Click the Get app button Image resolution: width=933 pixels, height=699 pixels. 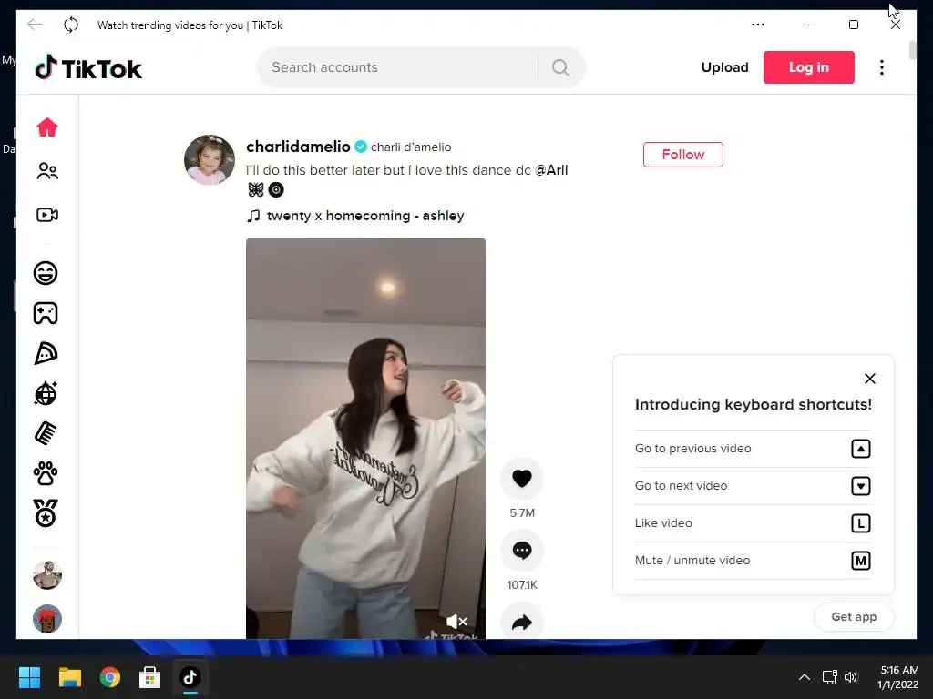pos(854,617)
